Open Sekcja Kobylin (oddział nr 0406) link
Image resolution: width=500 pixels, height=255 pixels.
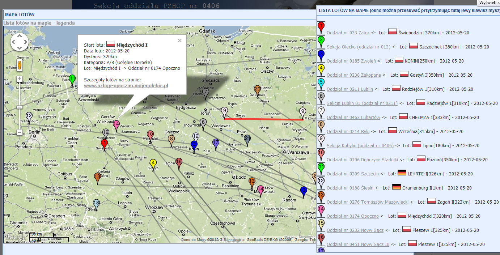tap(360, 145)
